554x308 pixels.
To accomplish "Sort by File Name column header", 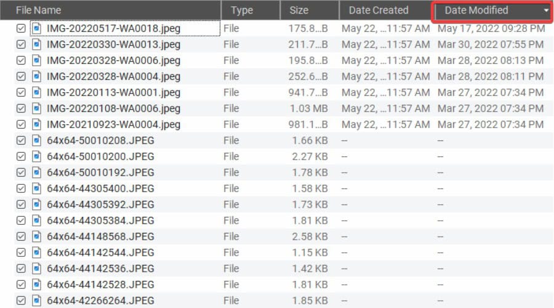I will [110, 10].
